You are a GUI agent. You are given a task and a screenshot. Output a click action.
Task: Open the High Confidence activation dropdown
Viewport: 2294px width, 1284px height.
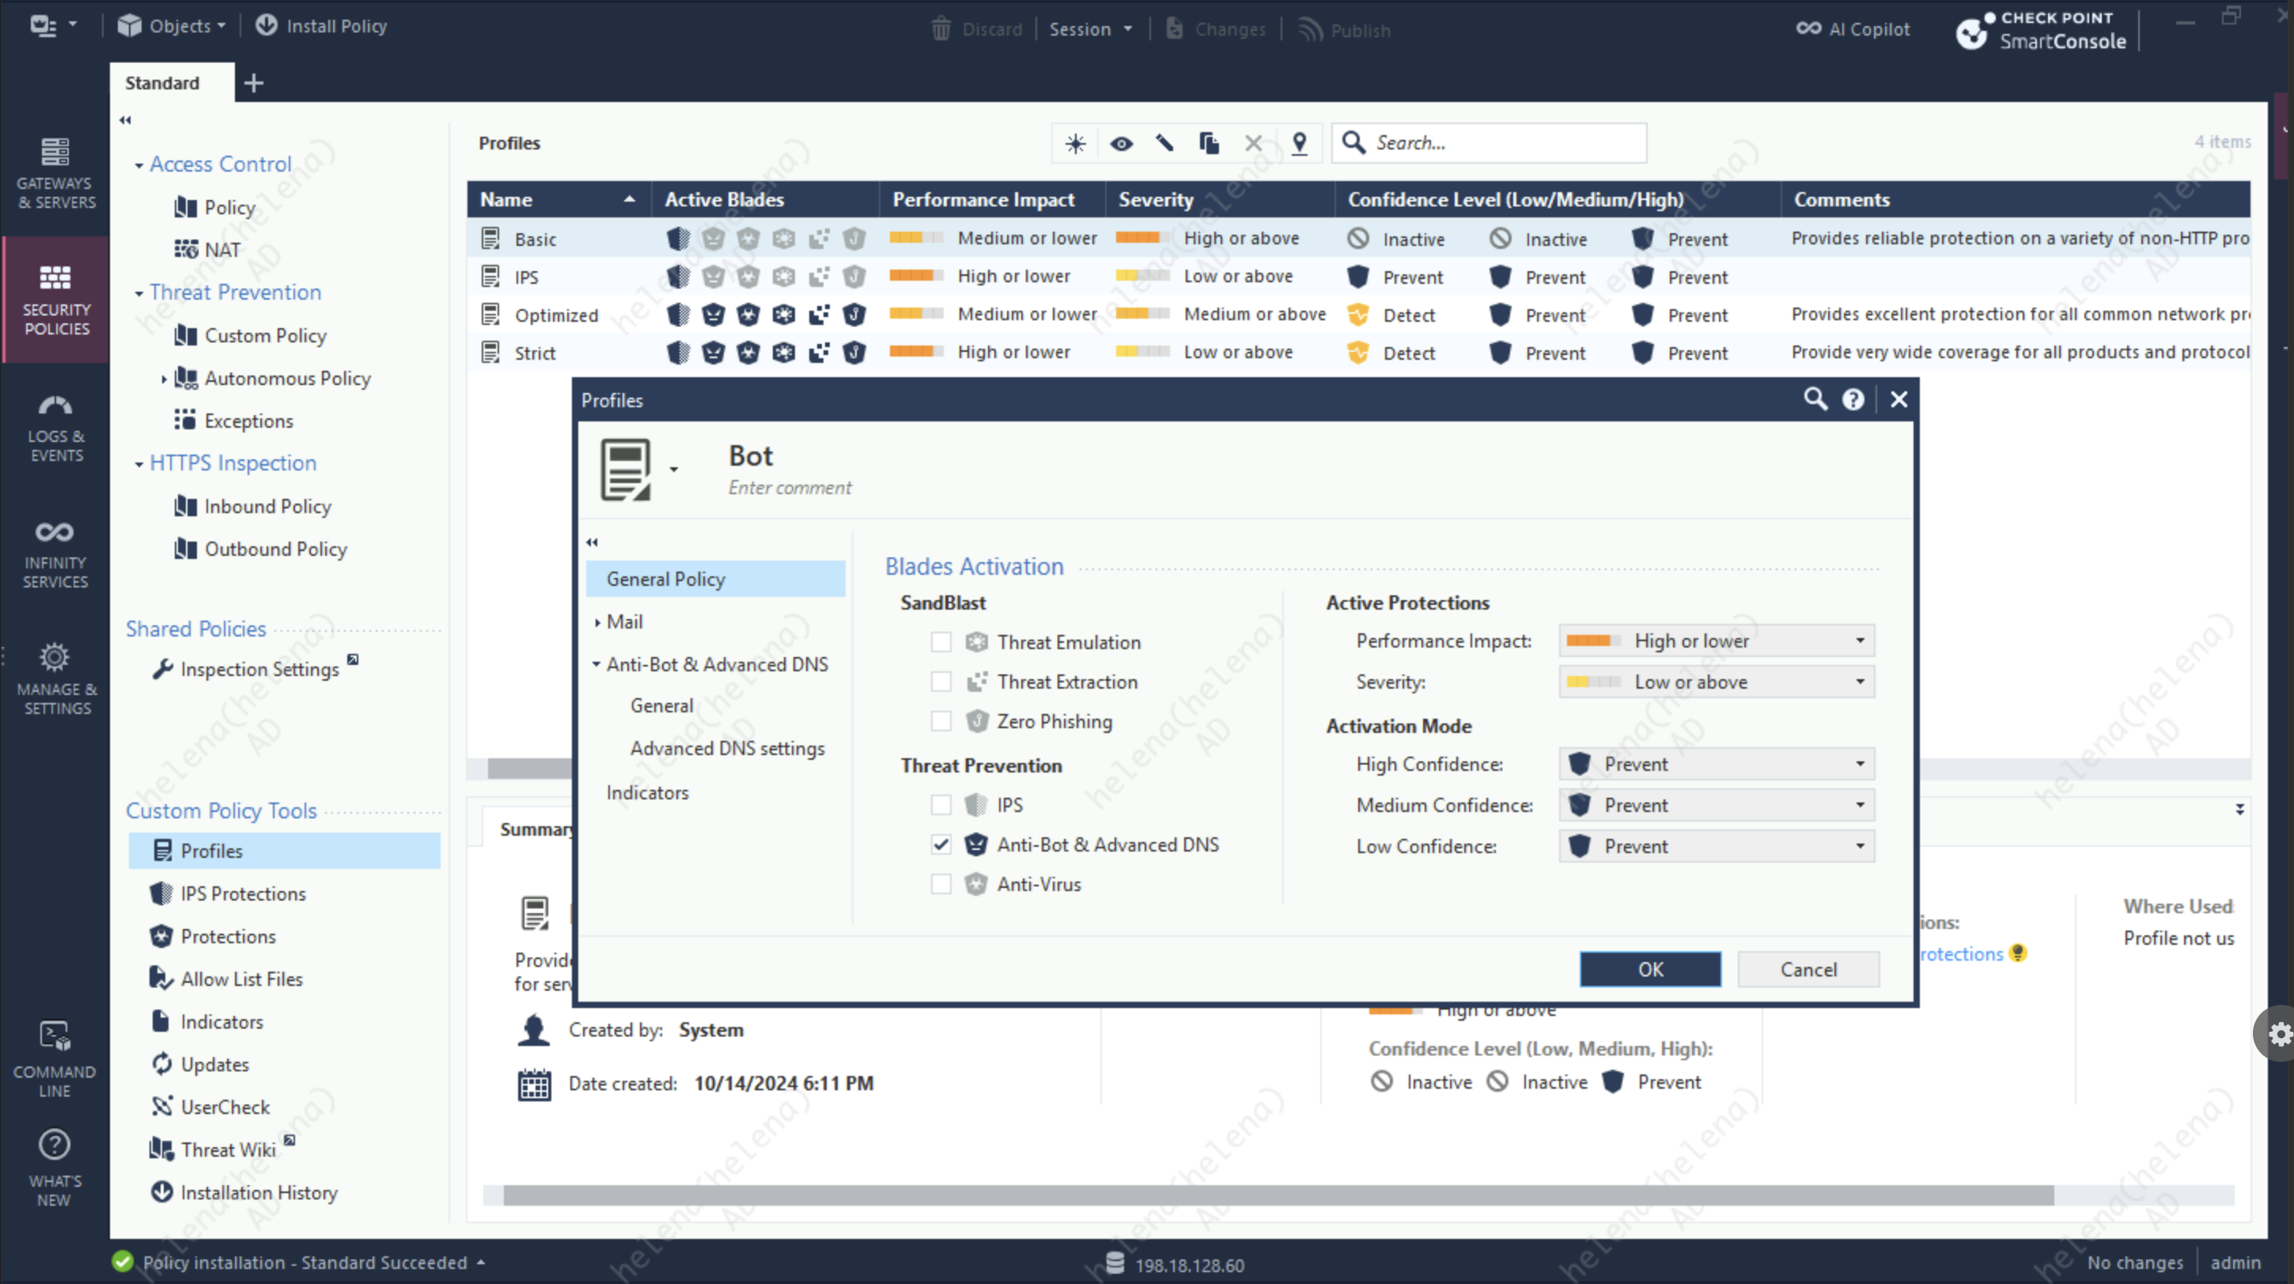click(1715, 764)
